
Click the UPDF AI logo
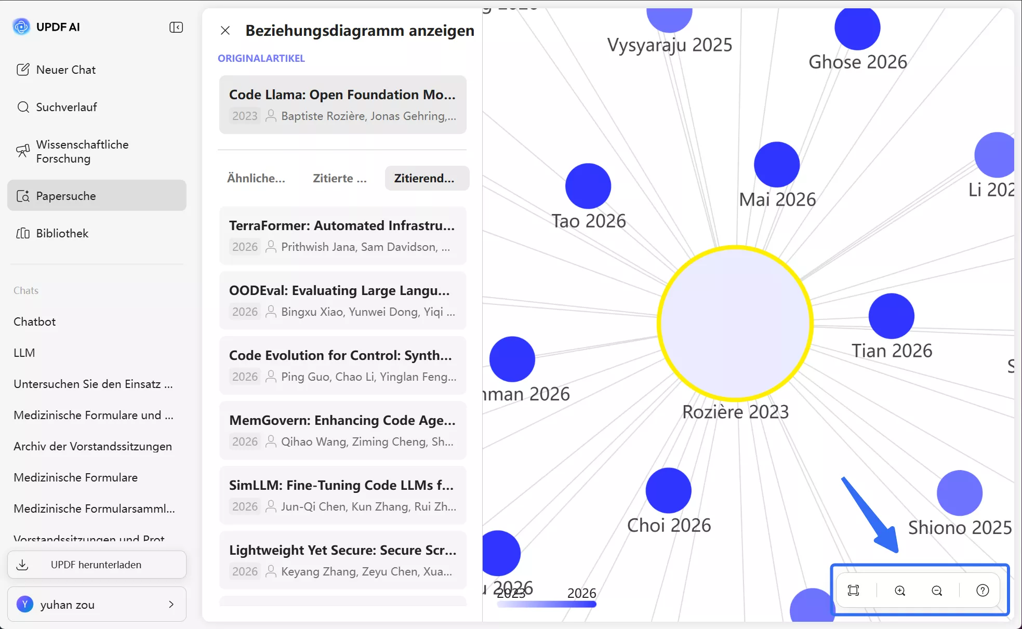pyautogui.click(x=21, y=26)
